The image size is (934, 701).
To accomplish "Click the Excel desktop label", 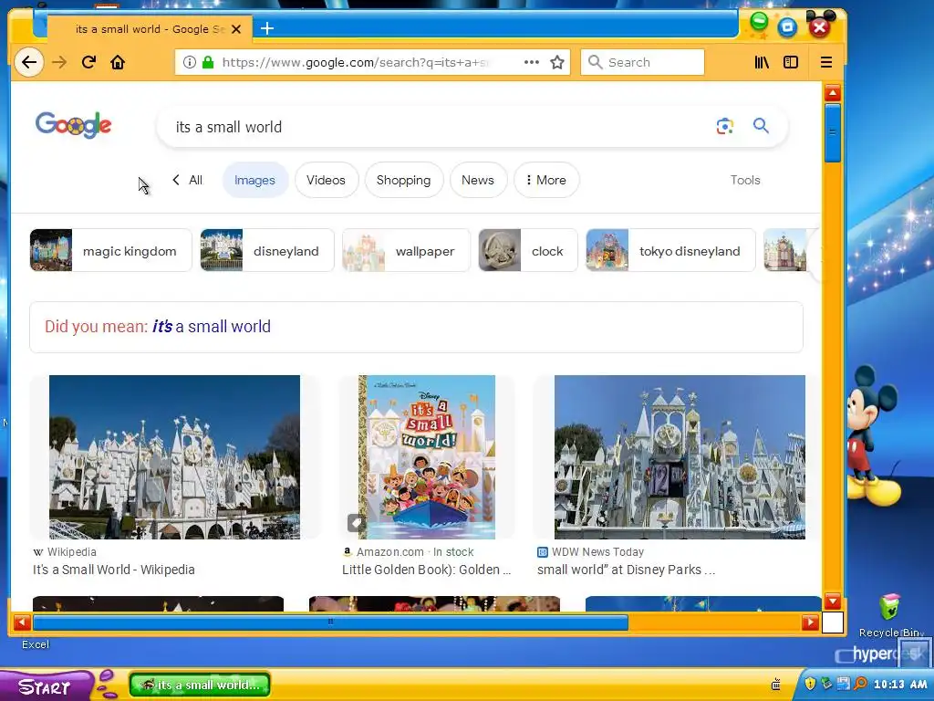I will [x=36, y=644].
